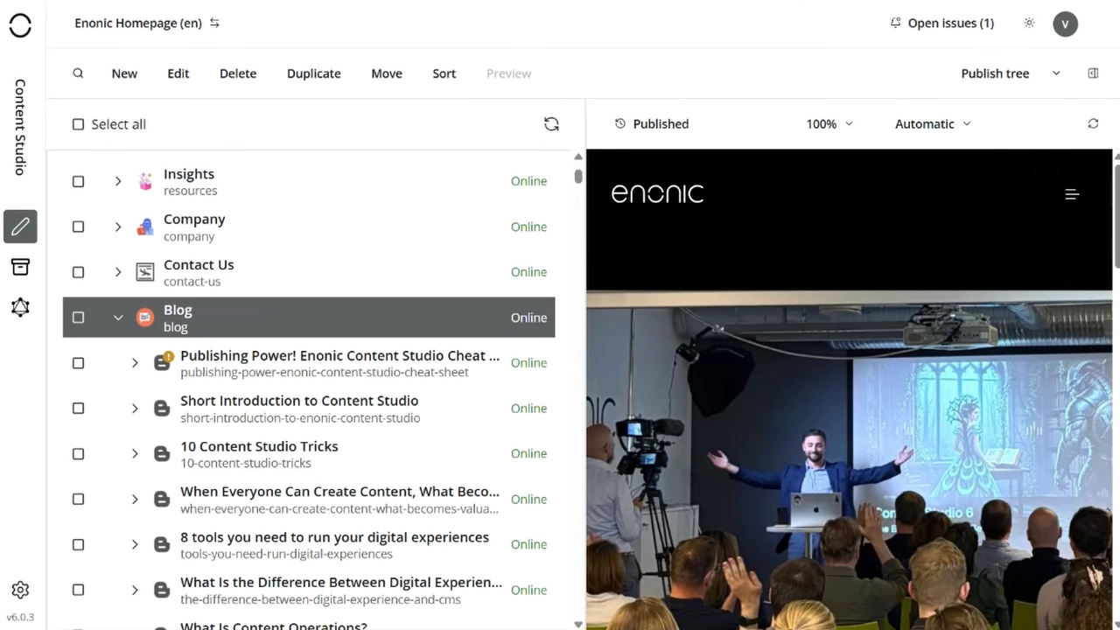1120x630 pixels.
Task: Tick the checkbox for Insights
Action: click(78, 181)
